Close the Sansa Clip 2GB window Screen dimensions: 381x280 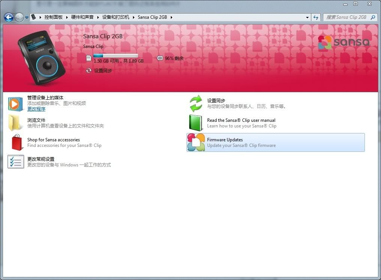[x=370, y=4]
